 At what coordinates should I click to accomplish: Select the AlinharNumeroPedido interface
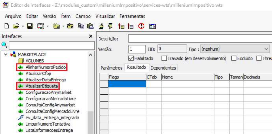click(x=46, y=67)
